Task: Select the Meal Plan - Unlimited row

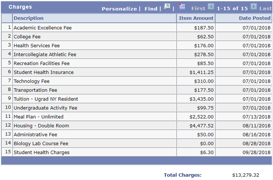Action: tap(38, 117)
